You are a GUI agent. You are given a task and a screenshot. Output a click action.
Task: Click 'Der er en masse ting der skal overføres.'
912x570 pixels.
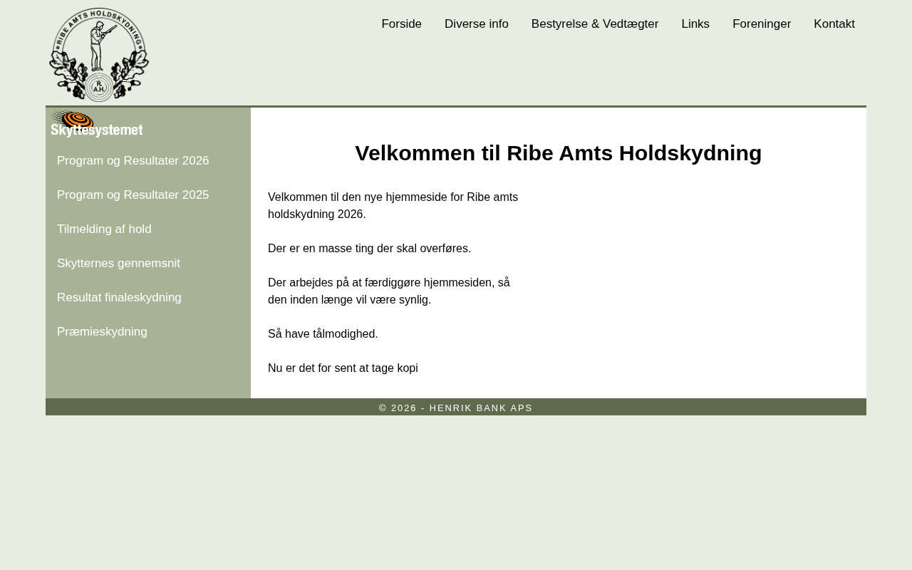tap(369, 249)
